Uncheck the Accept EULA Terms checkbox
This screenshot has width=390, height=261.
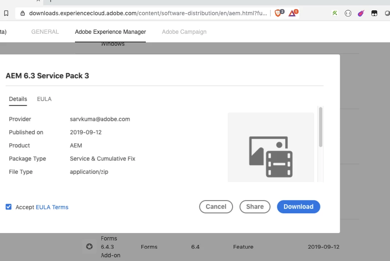pyautogui.click(x=9, y=207)
